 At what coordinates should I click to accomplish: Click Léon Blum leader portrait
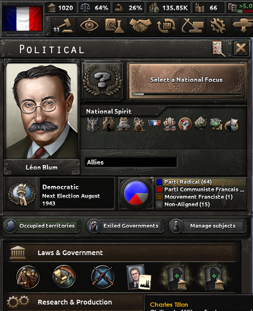41,111
